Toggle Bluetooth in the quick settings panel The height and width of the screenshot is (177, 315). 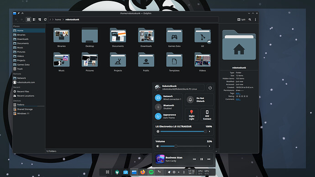point(158,107)
